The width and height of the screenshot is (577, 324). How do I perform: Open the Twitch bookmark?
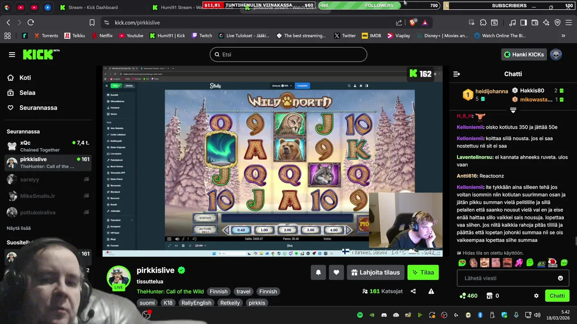201,36
